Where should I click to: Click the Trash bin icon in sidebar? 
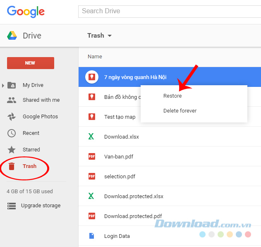(x=12, y=166)
